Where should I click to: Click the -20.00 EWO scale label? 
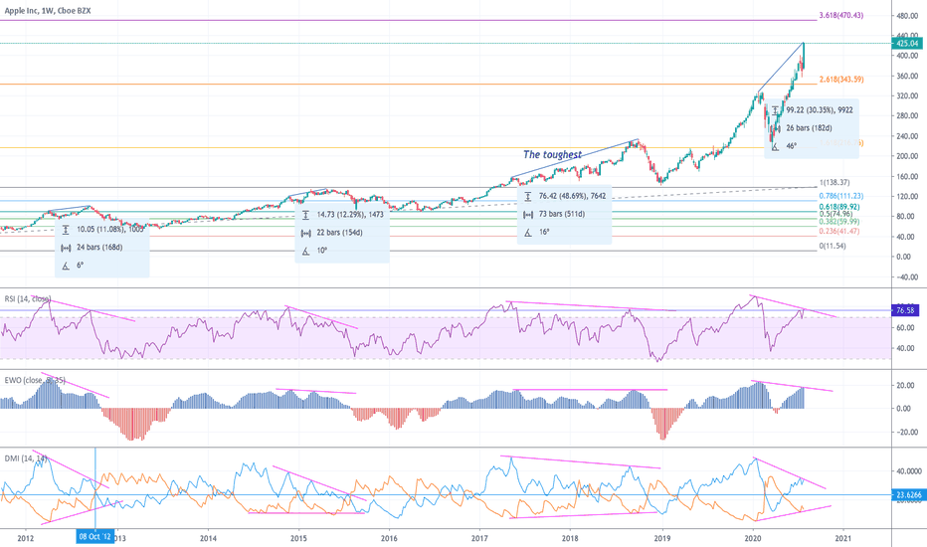point(906,432)
